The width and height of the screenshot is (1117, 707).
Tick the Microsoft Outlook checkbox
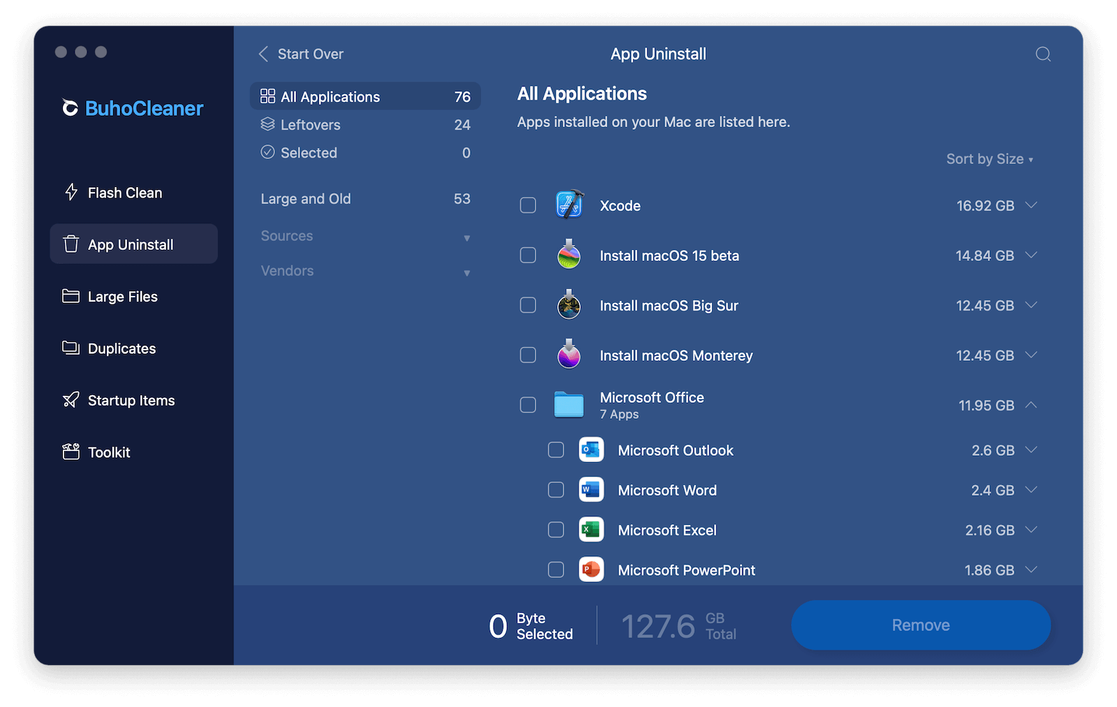pyautogui.click(x=556, y=450)
